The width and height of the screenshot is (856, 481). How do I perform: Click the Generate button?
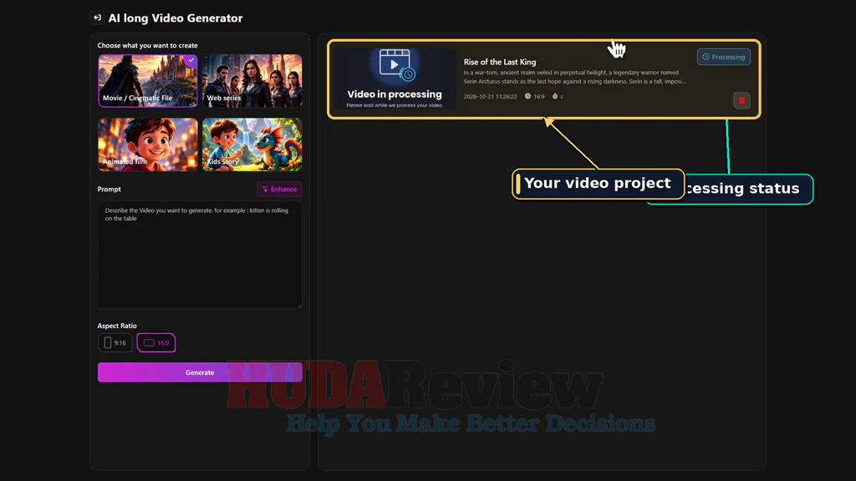[200, 372]
